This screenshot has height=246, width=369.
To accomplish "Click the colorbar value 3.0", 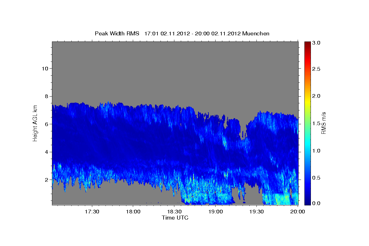I will (x=317, y=43).
